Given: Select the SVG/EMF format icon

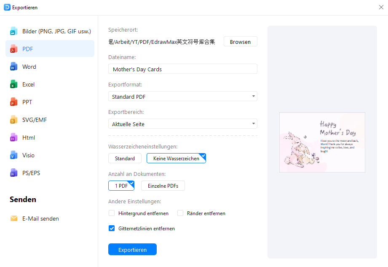Looking at the screenshot, I should coord(14,120).
